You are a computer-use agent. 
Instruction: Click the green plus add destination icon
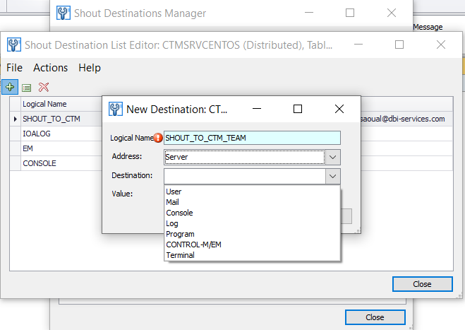tap(10, 87)
